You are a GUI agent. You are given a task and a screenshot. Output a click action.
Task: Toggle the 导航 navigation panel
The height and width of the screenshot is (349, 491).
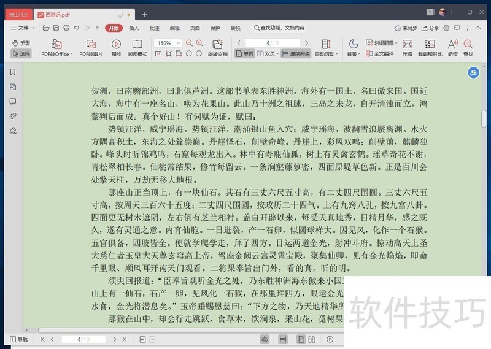click(x=18, y=339)
